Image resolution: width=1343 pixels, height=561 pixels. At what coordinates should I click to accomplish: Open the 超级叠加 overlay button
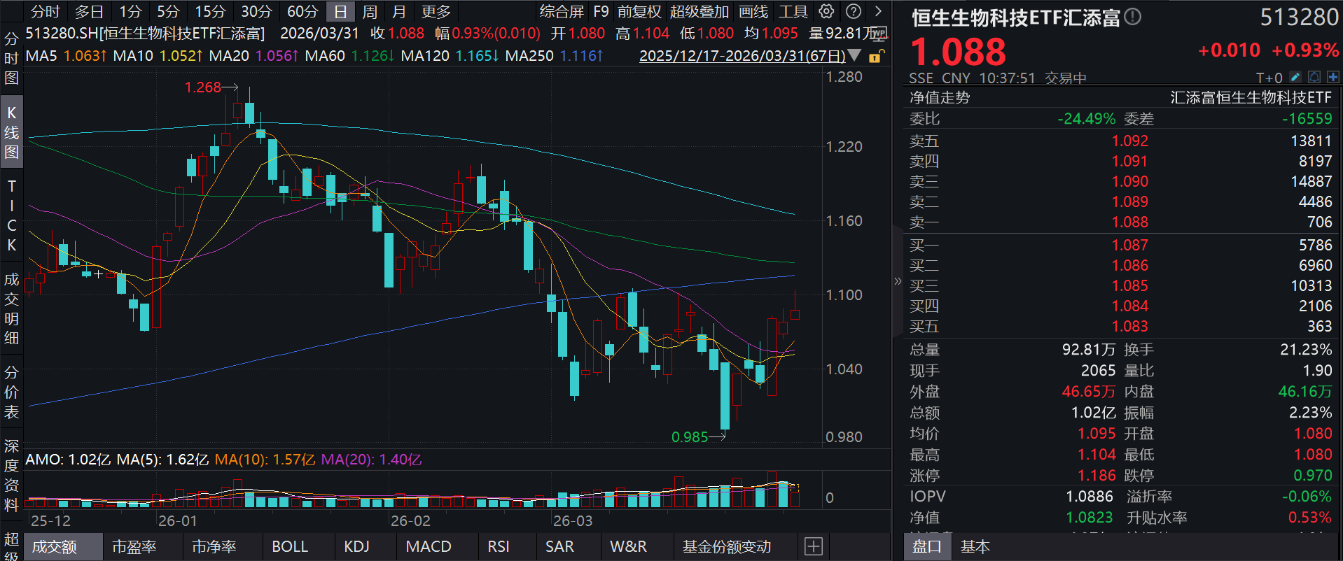(699, 11)
